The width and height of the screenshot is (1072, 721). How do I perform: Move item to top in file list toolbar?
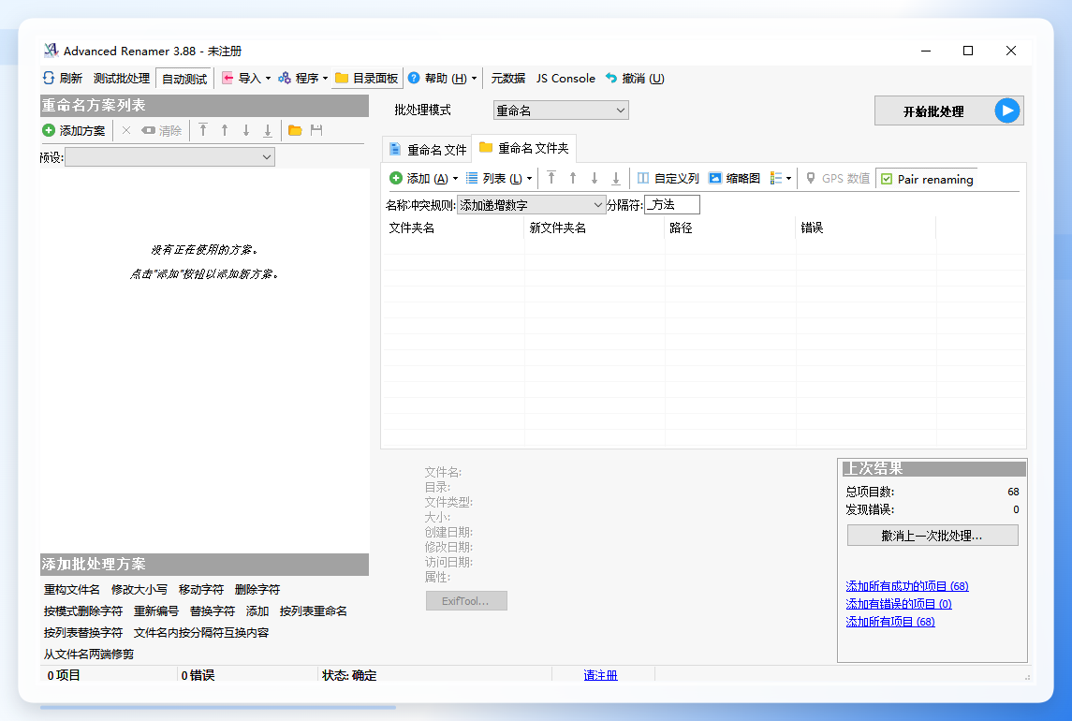[x=551, y=179]
